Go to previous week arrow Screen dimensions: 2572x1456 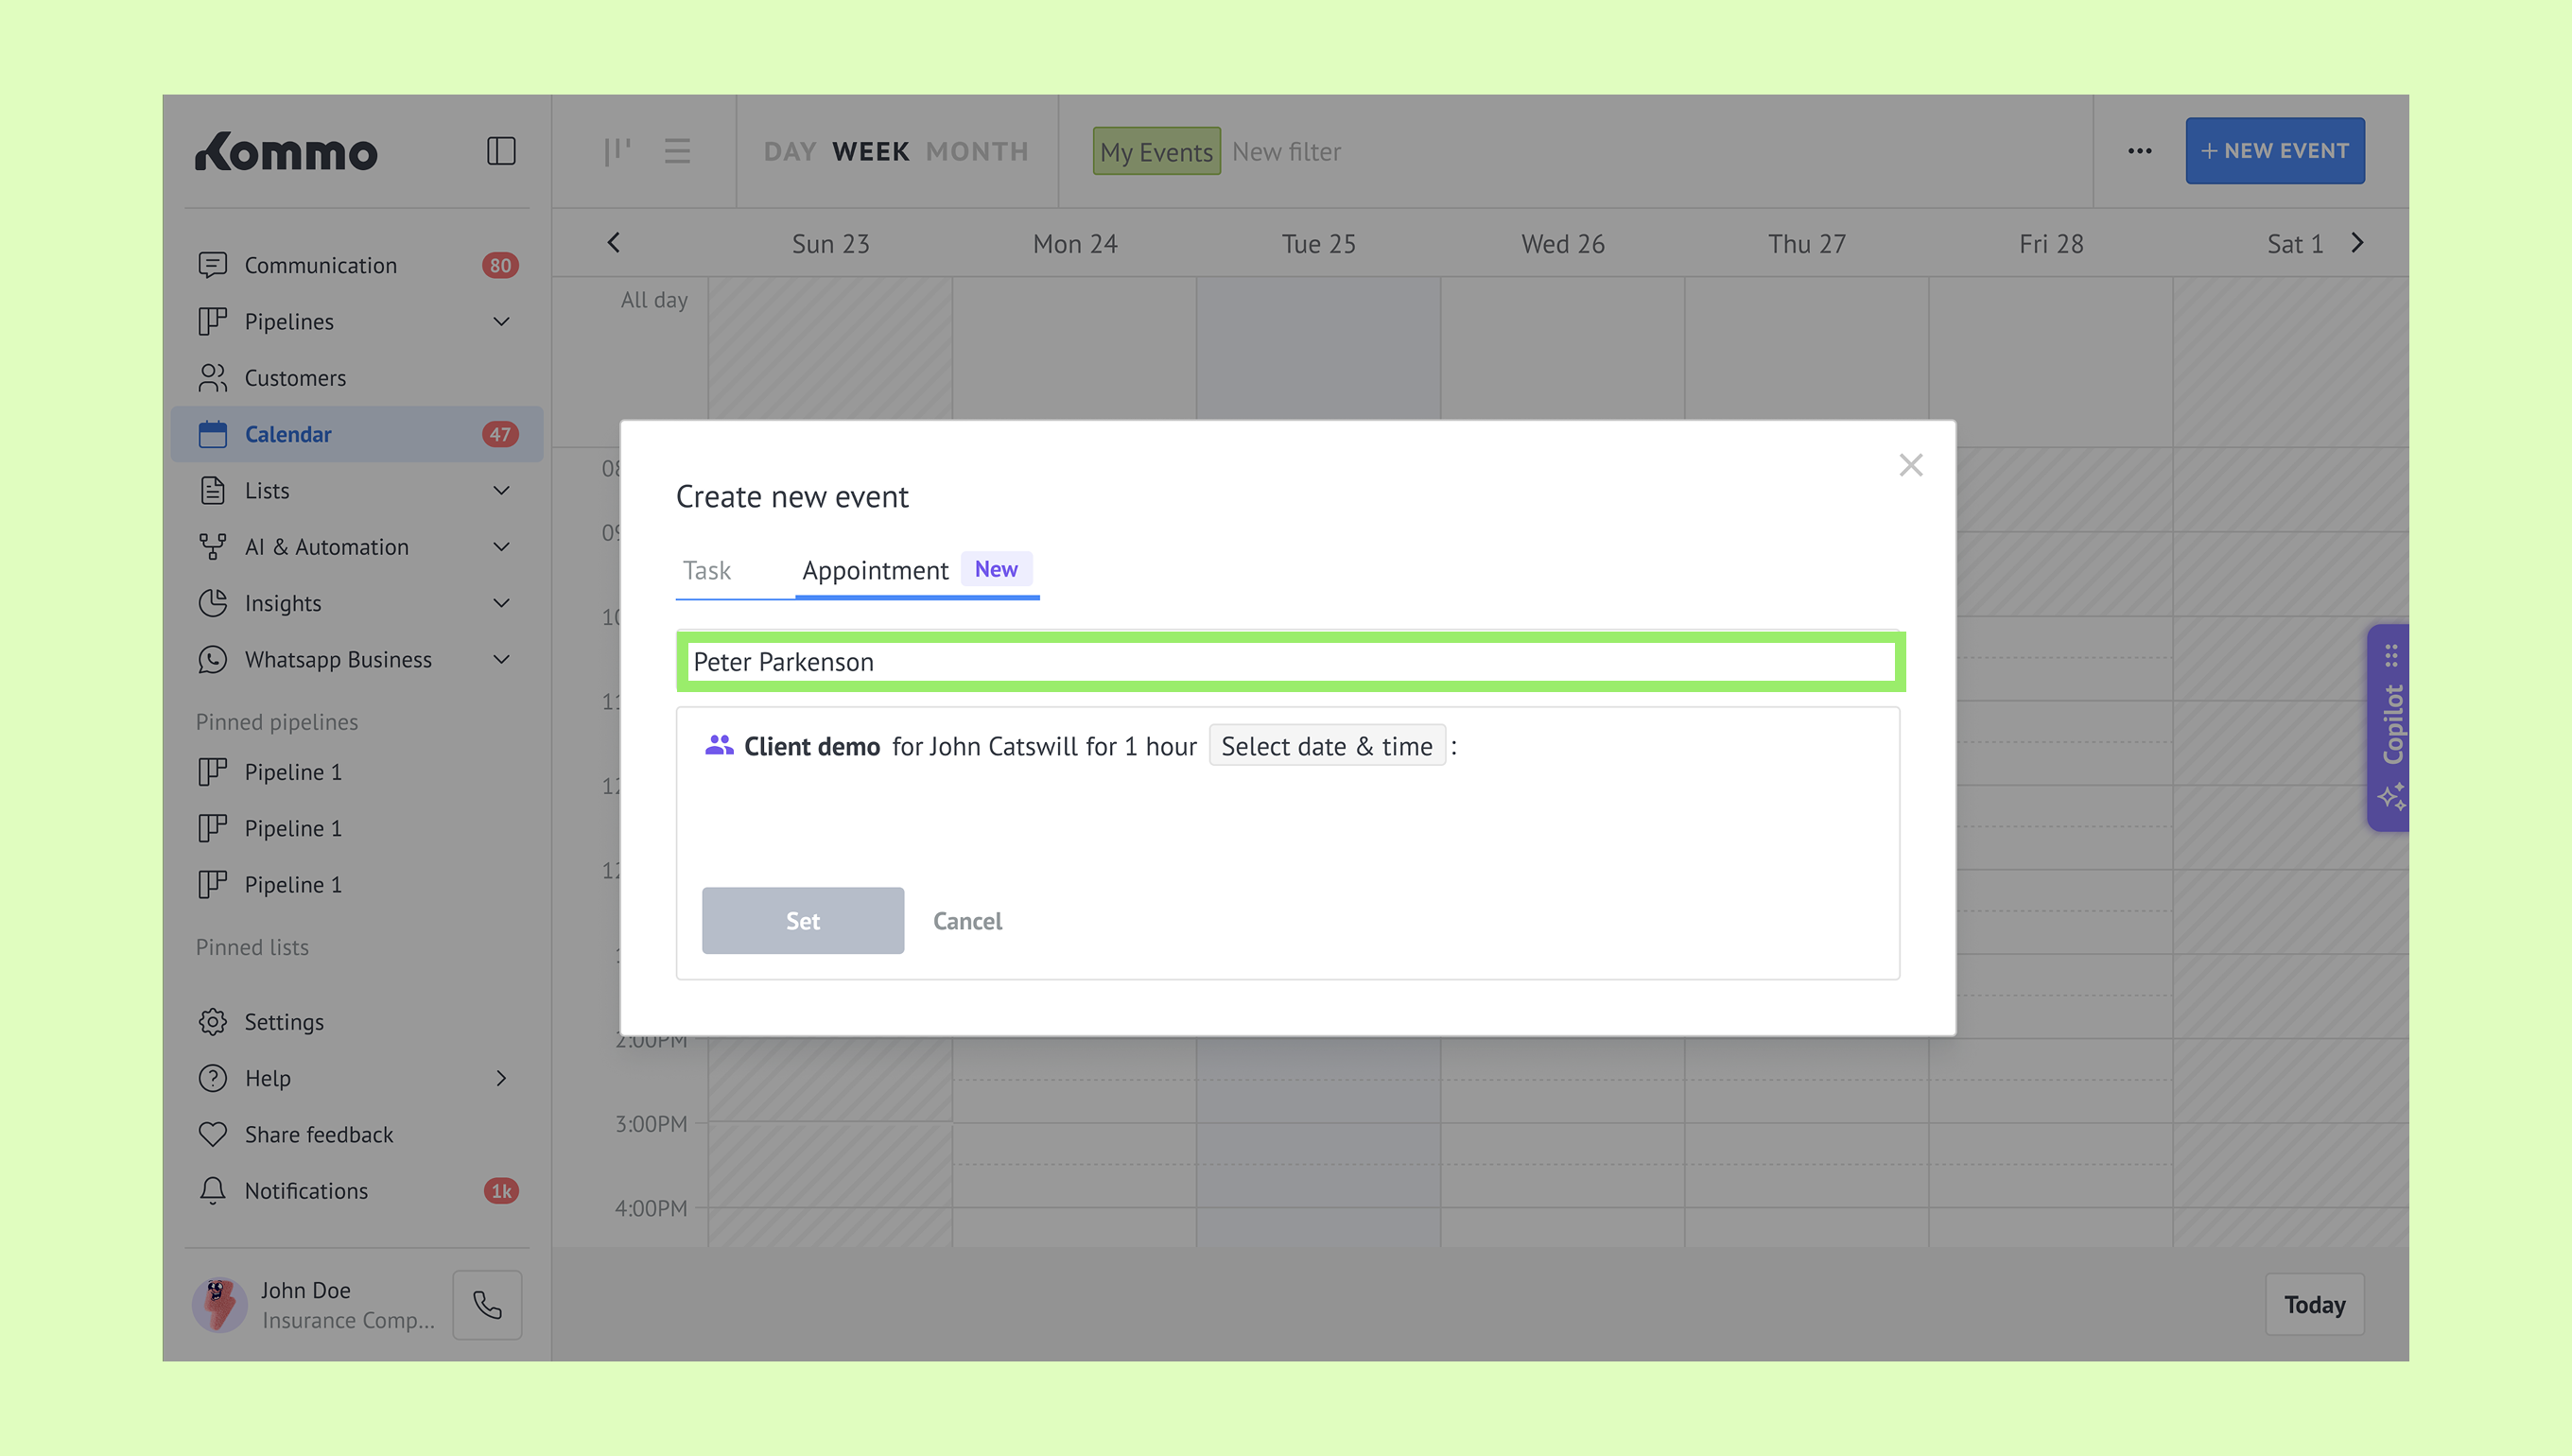point(614,243)
